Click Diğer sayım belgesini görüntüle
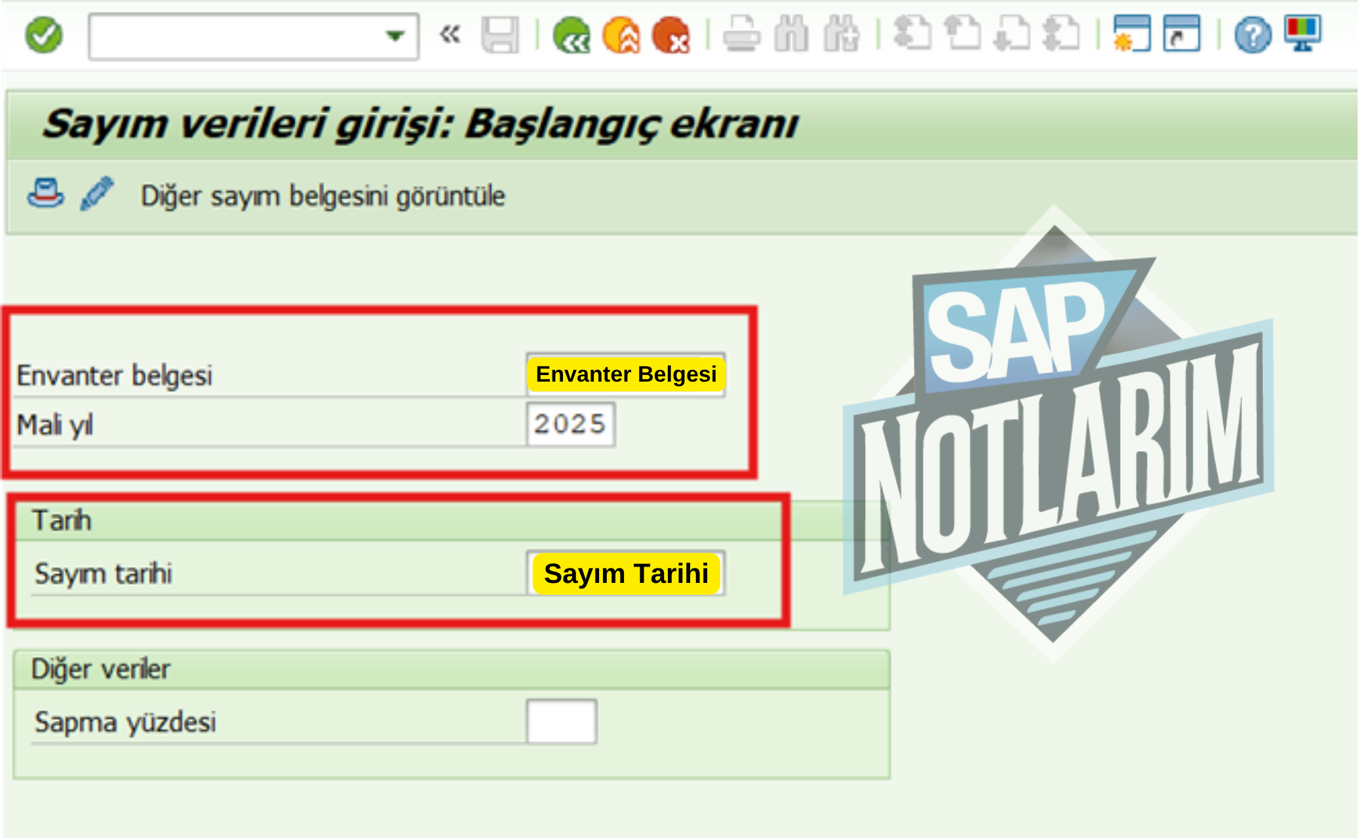Image resolution: width=1358 pixels, height=838 pixels. click(x=323, y=196)
